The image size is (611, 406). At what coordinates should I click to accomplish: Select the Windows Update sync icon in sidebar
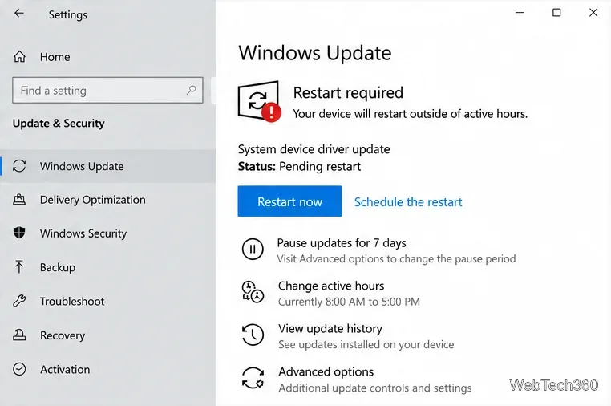(x=19, y=166)
